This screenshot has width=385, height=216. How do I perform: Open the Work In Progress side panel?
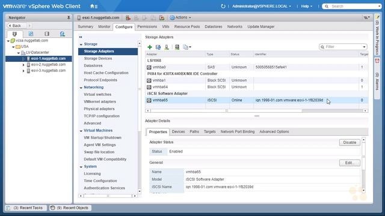click(377, 34)
